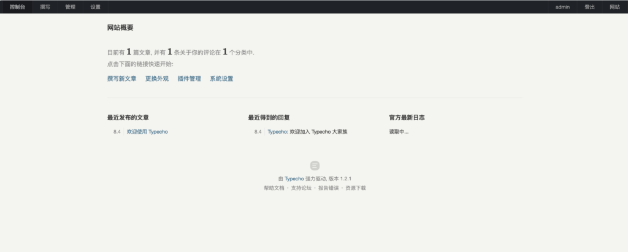Click the 读取中... loading text
The image size is (628, 252).
click(x=399, y=131)
